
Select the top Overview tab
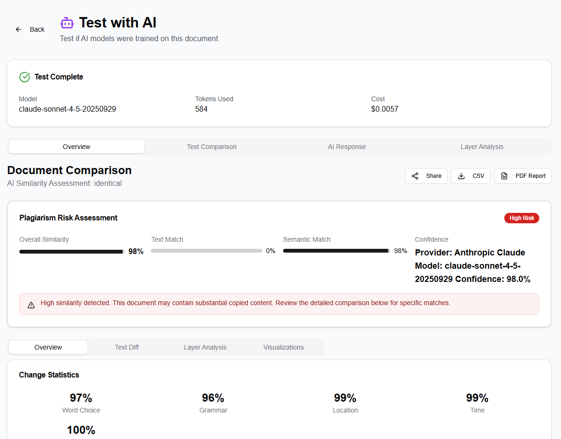click(x=77, y=147)
